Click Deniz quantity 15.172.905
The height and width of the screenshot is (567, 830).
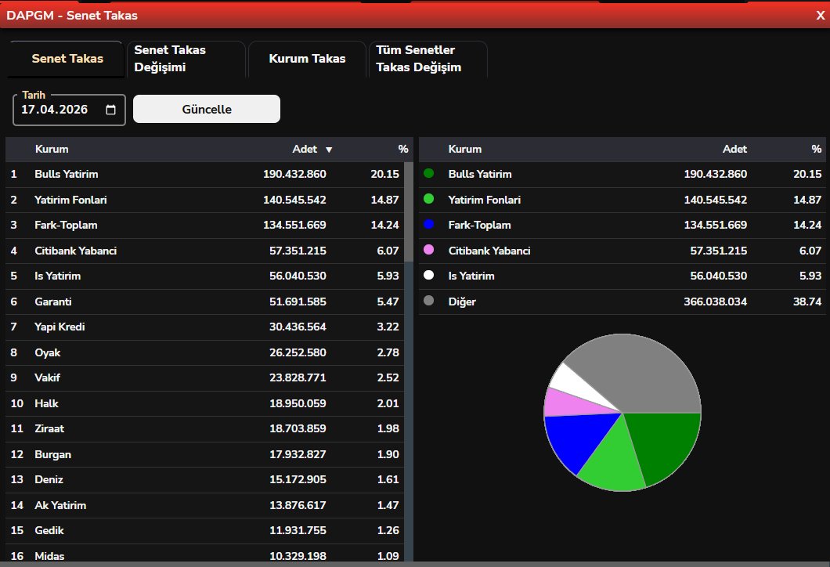(x=298, y=479)
